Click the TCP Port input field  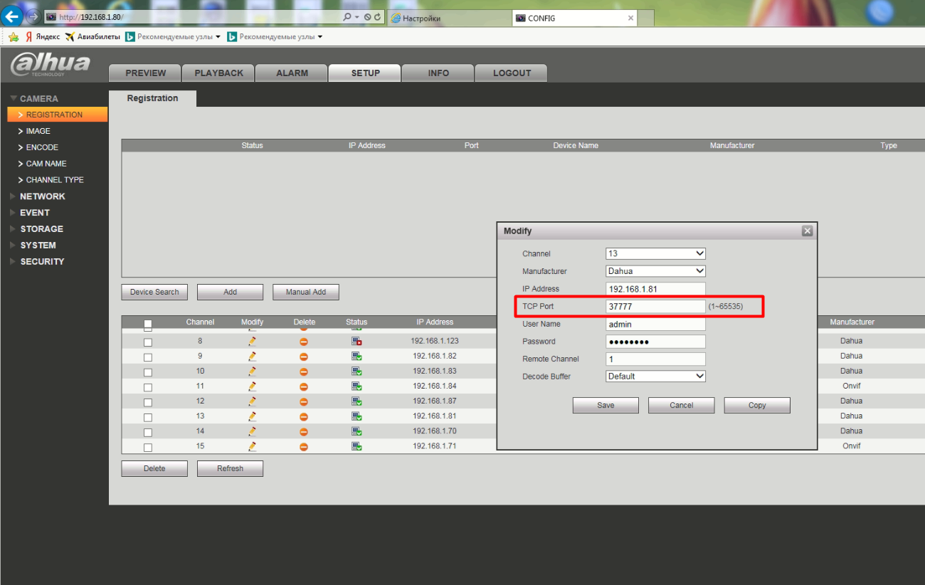655,307
